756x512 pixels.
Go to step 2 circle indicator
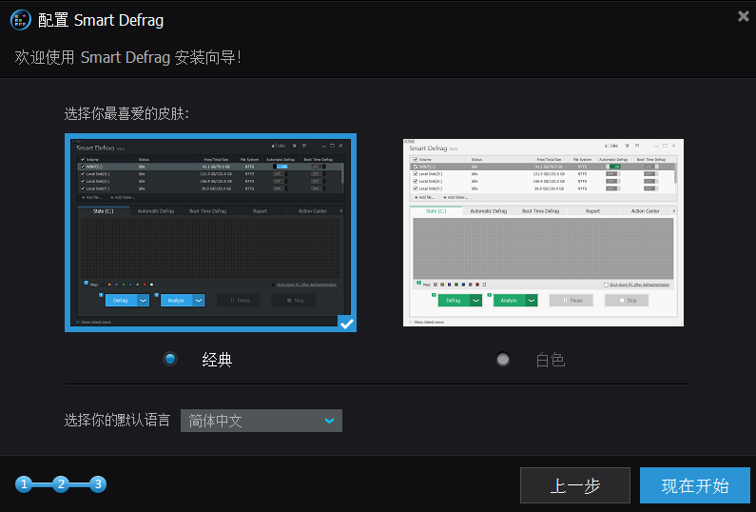61,484
